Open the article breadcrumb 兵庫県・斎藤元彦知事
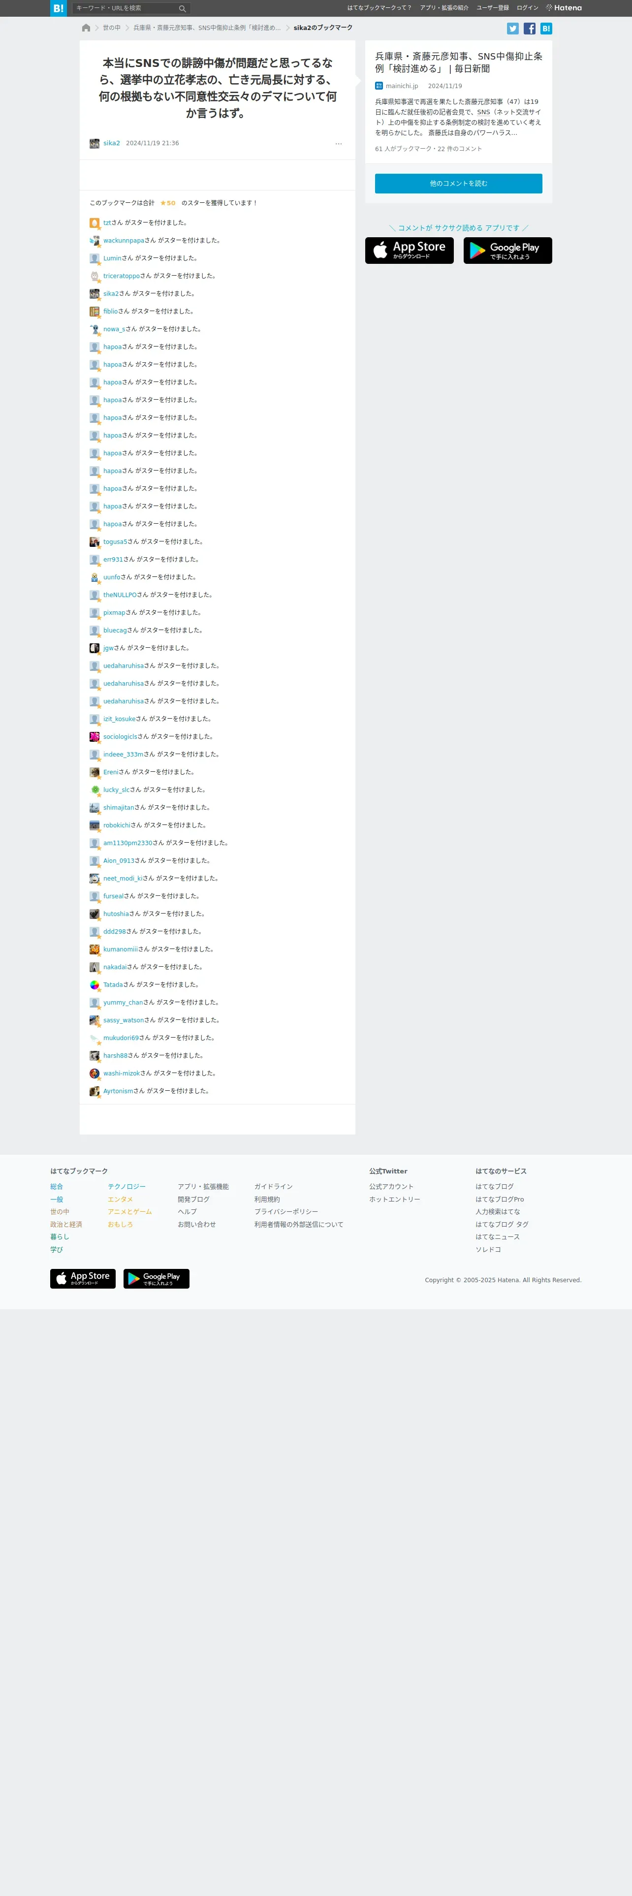Screen dimensions: 632x1896 tap(207, 28)
